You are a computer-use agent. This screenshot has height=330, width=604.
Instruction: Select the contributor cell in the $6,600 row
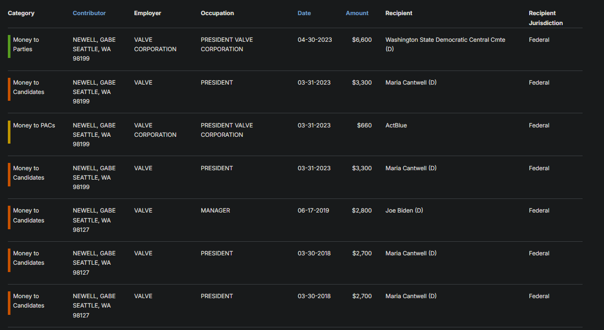pyautogui.click(x=94, y=49)
